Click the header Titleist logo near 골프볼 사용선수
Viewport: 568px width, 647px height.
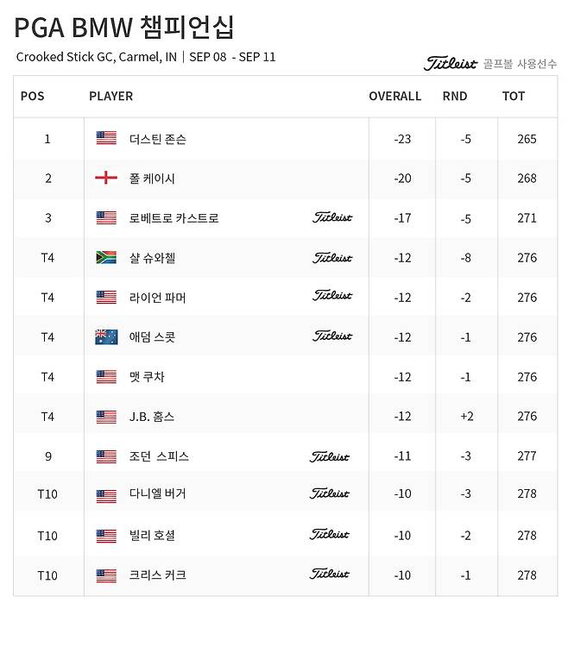coord(450,63)
